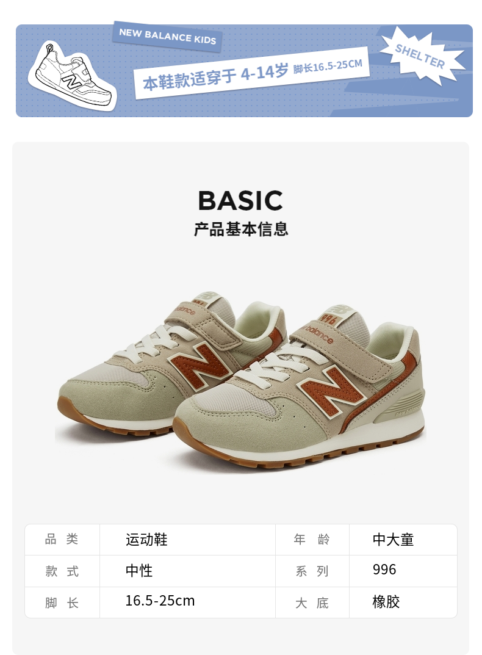Screen dimensions: 482x655
Task: Click the 中大童 age value
Action: tap(393, 539)
